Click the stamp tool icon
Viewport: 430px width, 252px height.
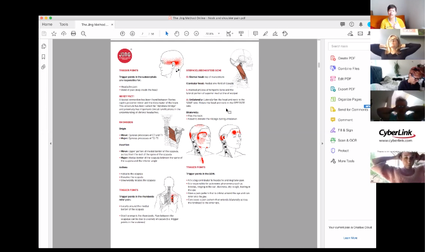coord(285,33)
